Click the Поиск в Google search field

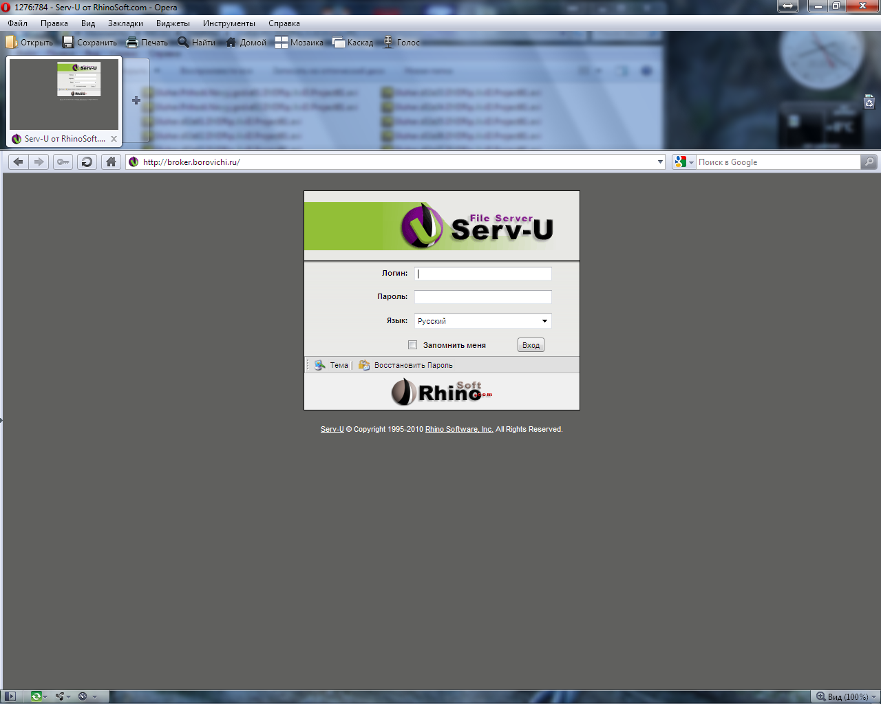pos(778,162)
